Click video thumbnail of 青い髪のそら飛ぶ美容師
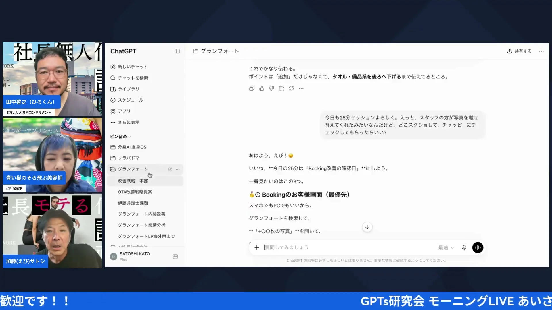Image resolution: width=552 pixels, height=310 pixels. [x=52, y=155]
